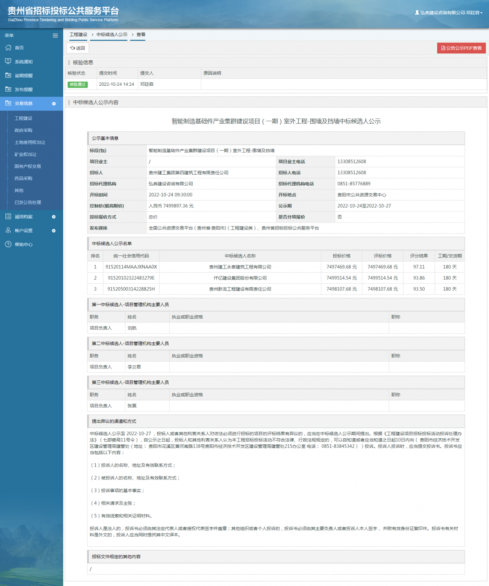Click score value 93.50
The height and width of the screenshot is (586, 489).
coord(419,289)
